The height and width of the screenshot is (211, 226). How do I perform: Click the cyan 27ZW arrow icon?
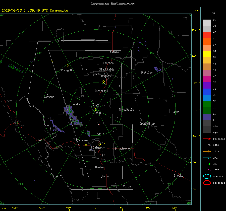[x=207, y=158]
